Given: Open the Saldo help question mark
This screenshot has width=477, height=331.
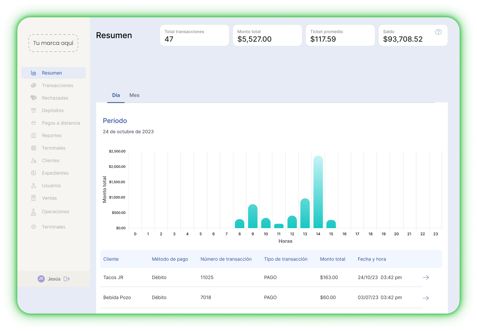Looking at the screenshot, I should (x=439, y=32).
